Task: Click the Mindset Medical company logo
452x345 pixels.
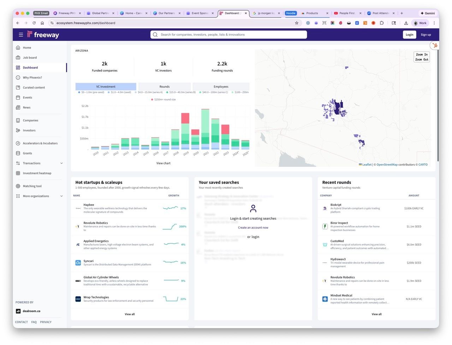Action: [325, 299]
